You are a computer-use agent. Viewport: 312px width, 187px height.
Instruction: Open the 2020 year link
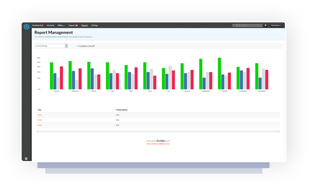click(40, 120)
